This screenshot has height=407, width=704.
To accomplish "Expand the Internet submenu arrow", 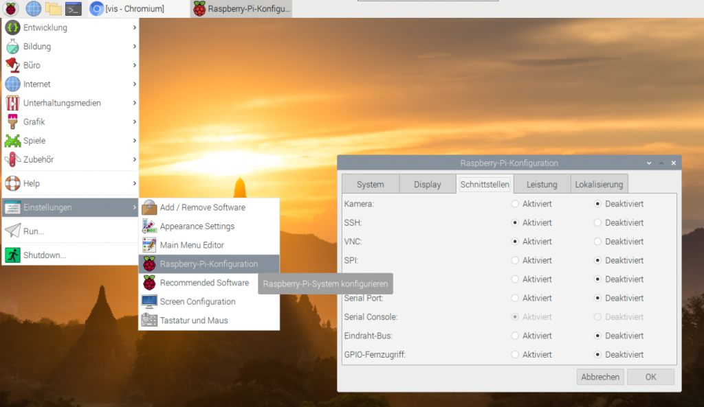I will tap(134, 84).
